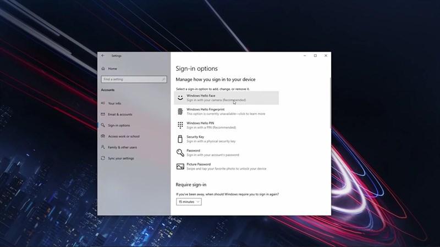Click the search magnifier in Find a setting
This screenshot has width=440, height=247.
[x=163, y=79]
